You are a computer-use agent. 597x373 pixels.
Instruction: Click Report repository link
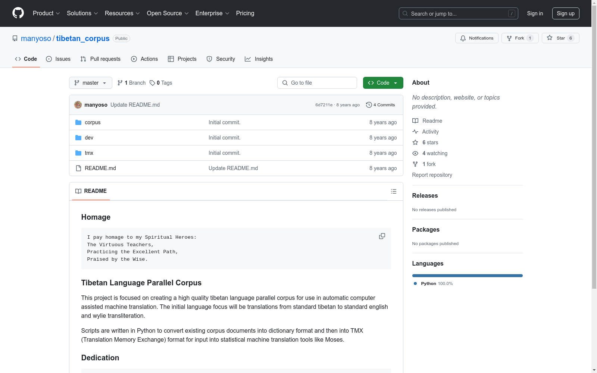[432, 175]
